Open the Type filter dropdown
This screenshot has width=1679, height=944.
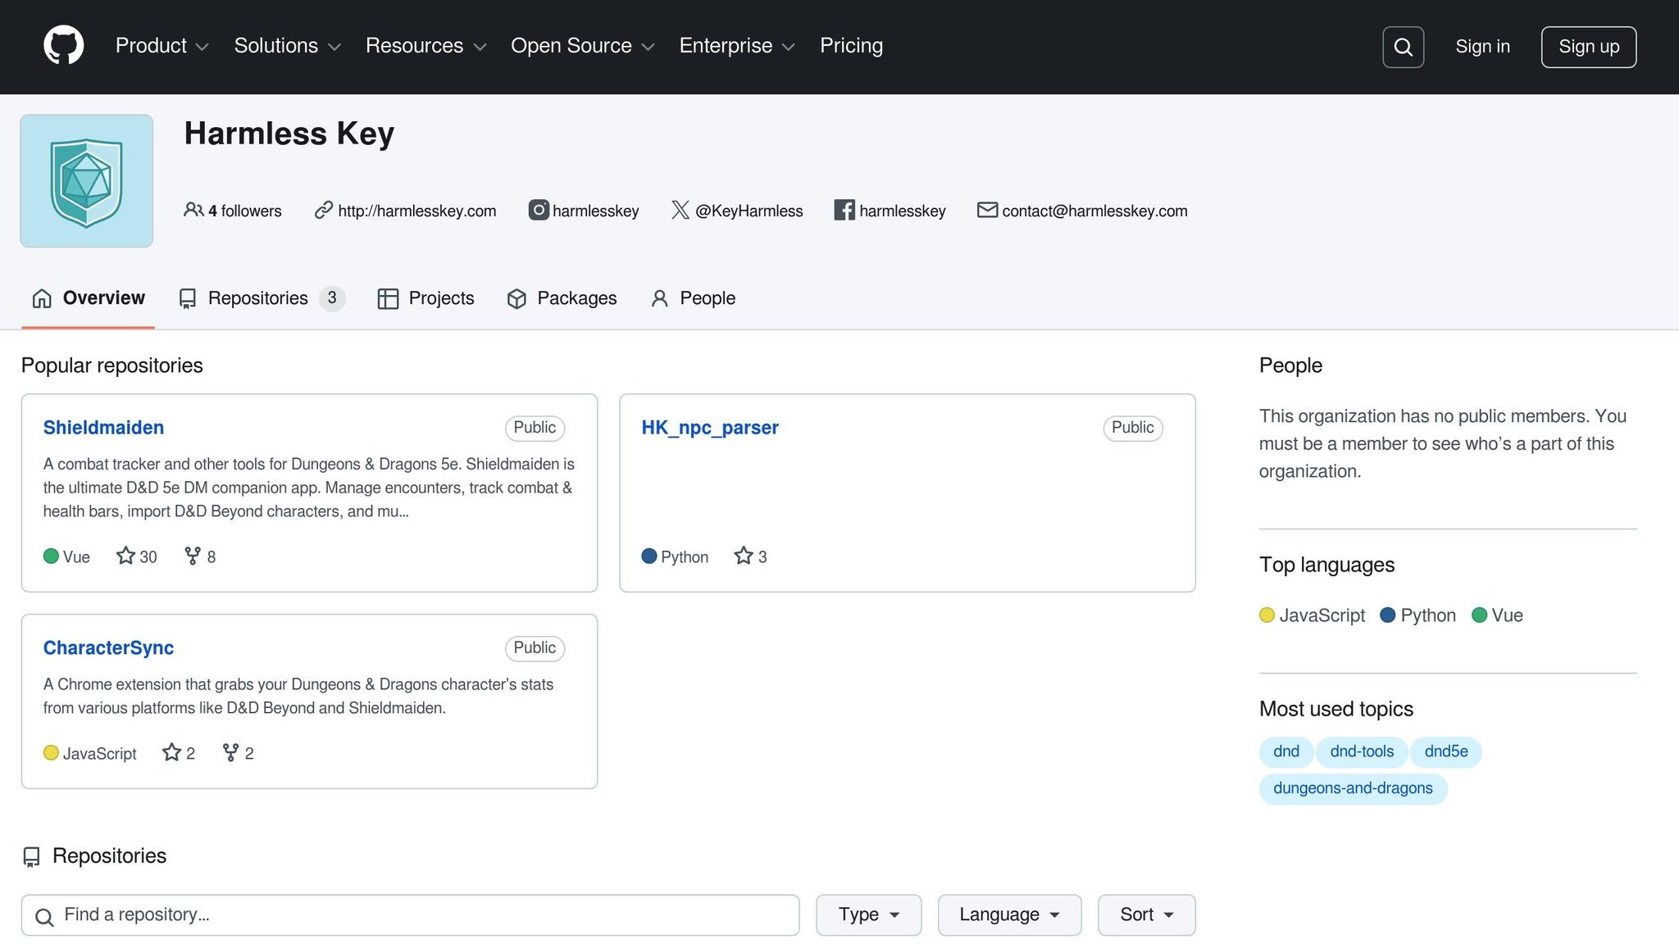click(x=868, y=914)
